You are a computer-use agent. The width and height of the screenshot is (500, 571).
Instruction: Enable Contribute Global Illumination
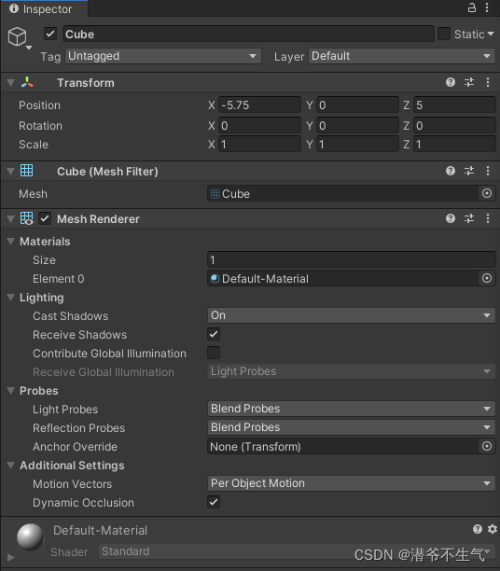point(214,353)
